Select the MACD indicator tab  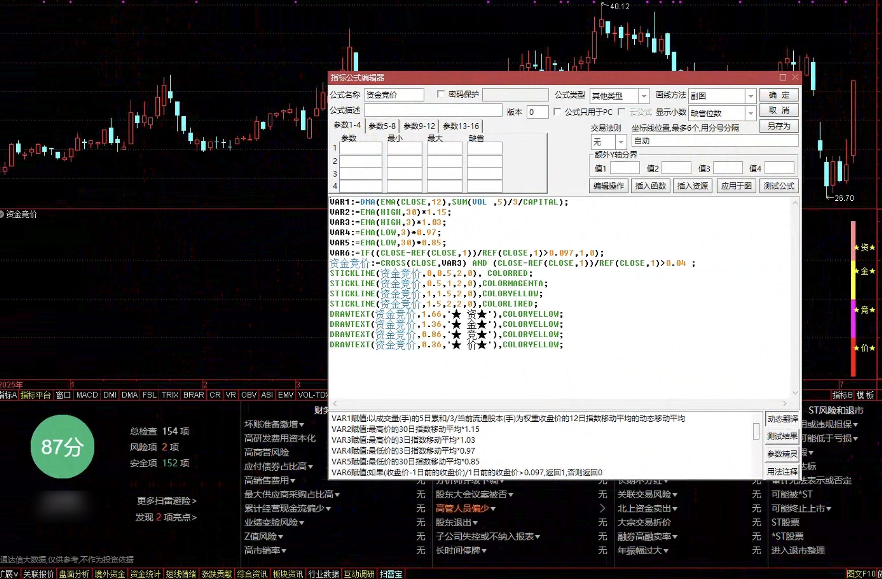point(87,395)
